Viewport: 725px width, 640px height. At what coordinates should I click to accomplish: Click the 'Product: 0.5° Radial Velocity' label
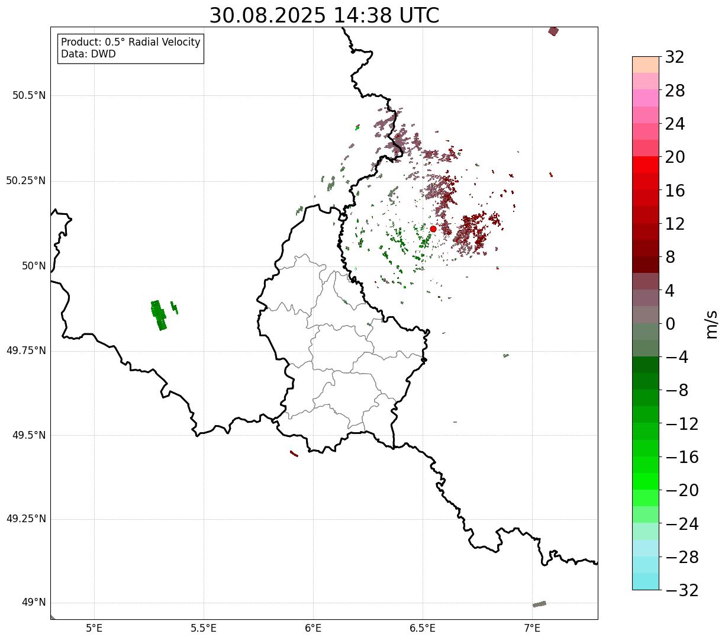coord(131,43)
